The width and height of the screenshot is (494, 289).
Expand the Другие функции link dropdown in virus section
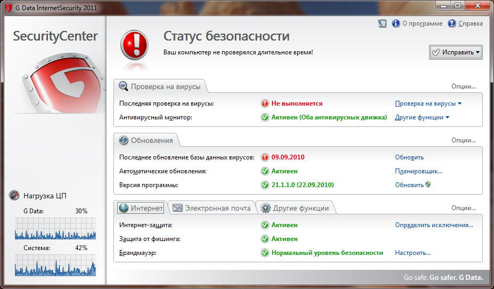tap(422, 117)
